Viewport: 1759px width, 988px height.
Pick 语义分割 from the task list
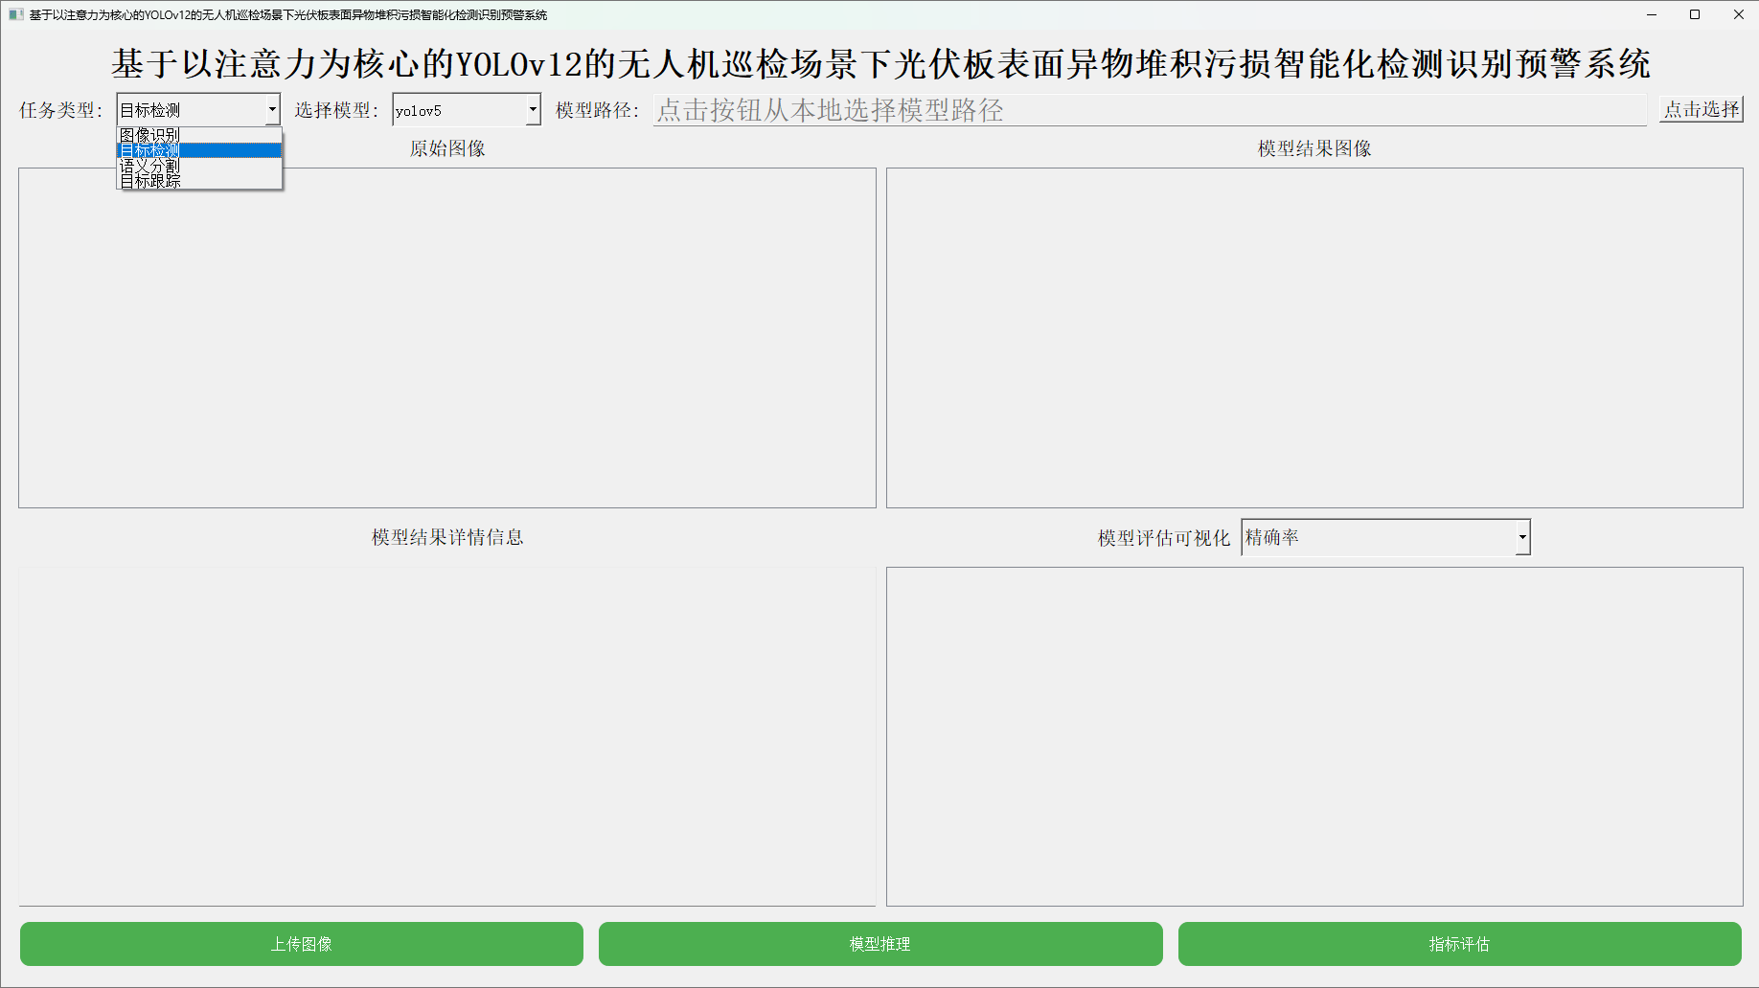pos(199,166)
